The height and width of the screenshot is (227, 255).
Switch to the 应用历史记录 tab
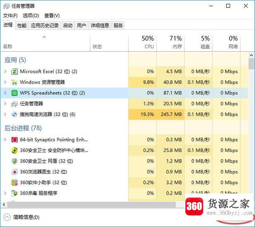click(x=45, y=26)
